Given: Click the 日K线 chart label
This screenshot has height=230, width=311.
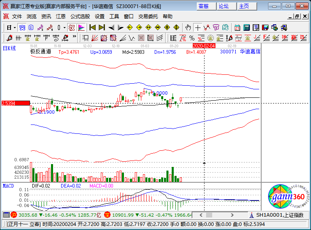Looking at the screenshot, I should point(9,48).
